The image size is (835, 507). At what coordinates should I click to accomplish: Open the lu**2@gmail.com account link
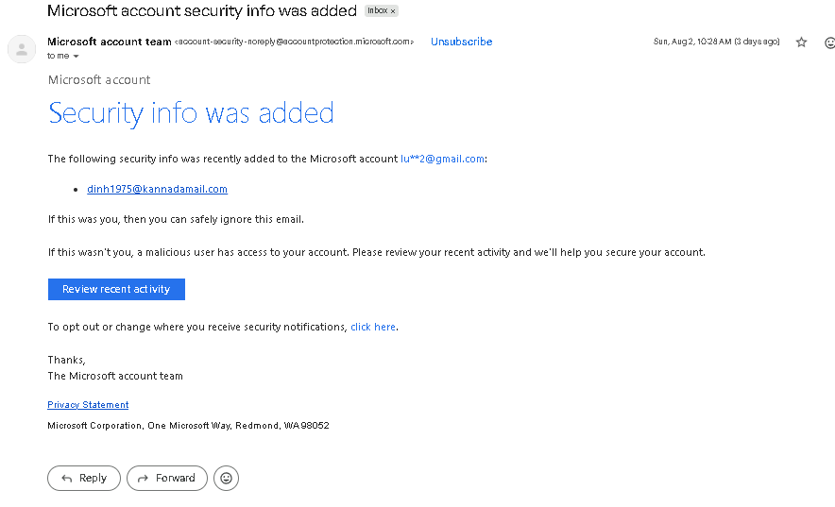(442, 159)
